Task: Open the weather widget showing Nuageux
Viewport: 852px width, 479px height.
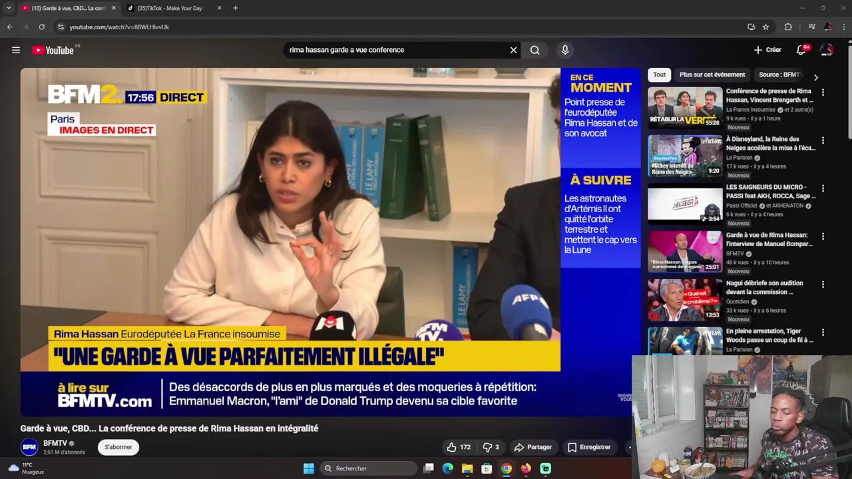Action: click(x=25, y=468)
